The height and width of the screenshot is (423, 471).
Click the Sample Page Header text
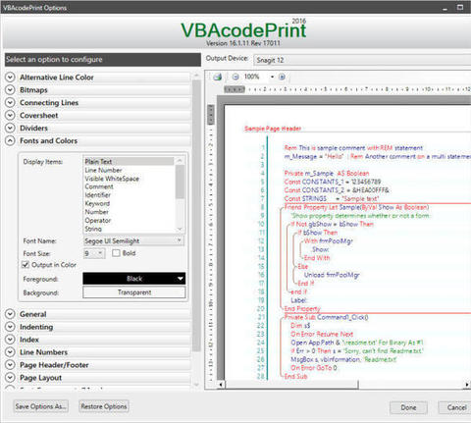coord(273,129)
